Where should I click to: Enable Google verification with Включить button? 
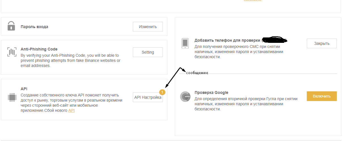click(x=322, y=96)
